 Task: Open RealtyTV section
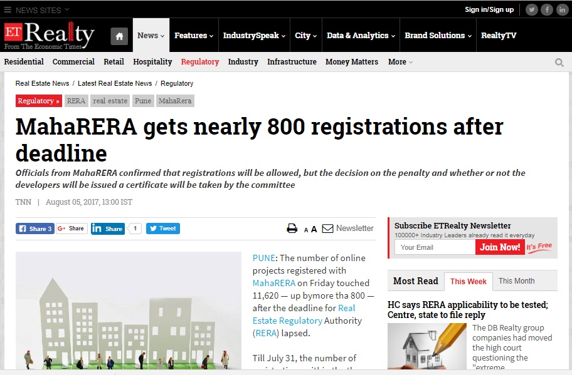pyautogui.click(x=499, y=35)
